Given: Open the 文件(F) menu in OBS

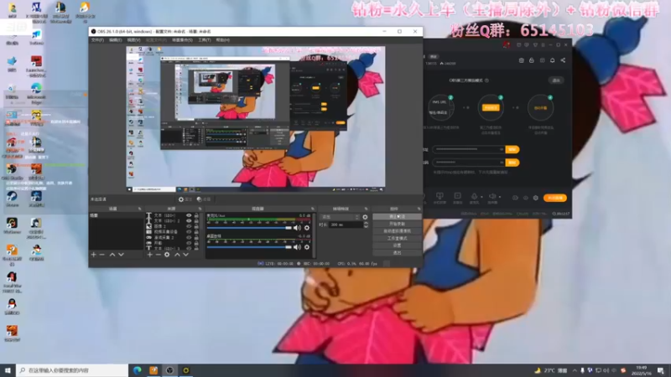Looking at the screenshot, I should point(97,39).
